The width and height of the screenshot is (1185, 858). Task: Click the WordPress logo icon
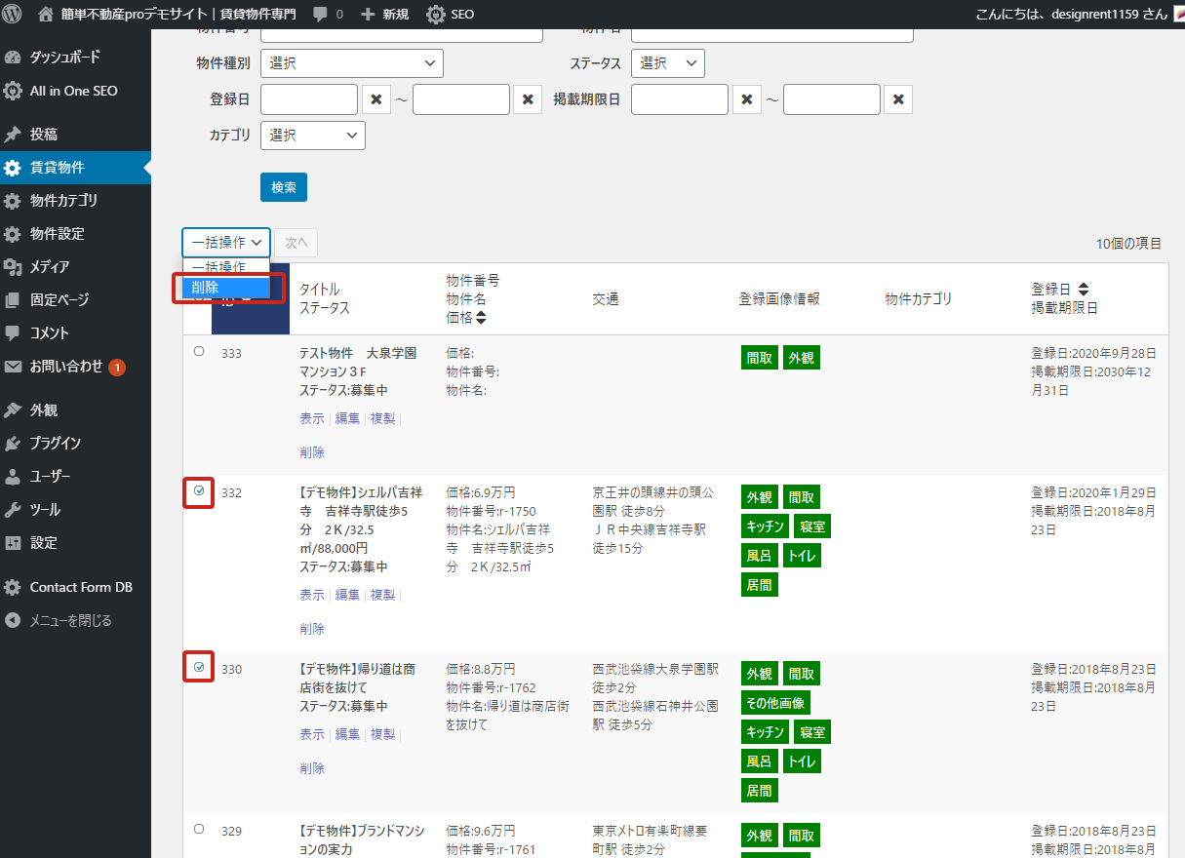pos(13,14)
